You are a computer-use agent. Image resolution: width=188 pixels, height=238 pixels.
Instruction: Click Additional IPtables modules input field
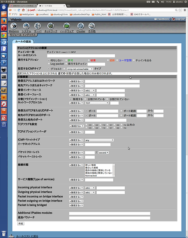(x=110, y=214)
